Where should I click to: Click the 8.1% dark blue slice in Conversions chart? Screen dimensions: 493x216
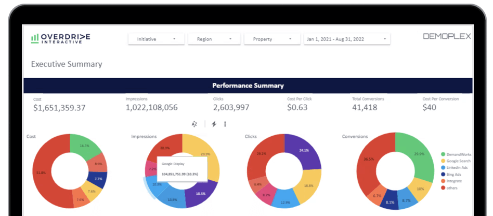pyautogui.click(x=390, y=202)
